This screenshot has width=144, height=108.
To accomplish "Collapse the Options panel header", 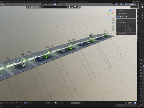I will (126, 20).
